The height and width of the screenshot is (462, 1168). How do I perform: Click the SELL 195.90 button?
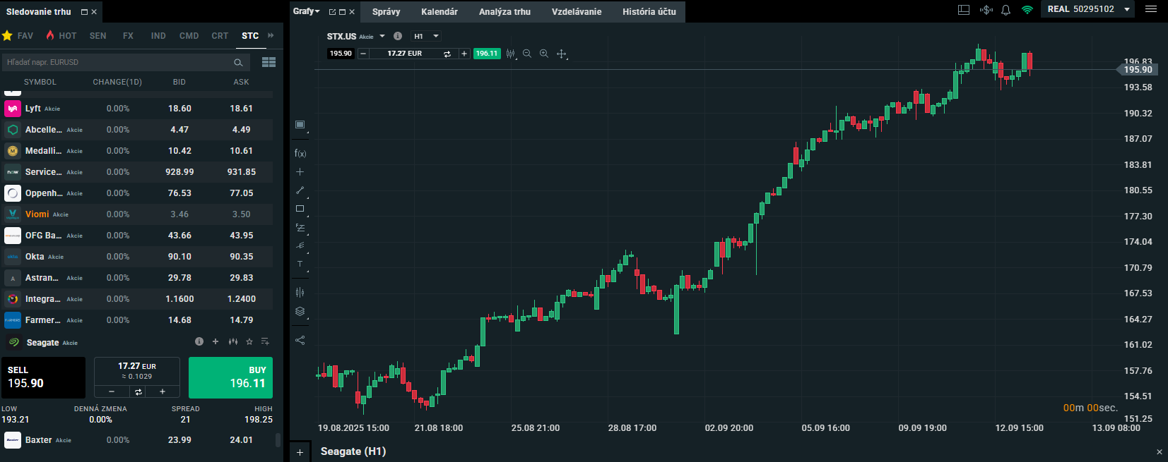(x=43, y=377)
